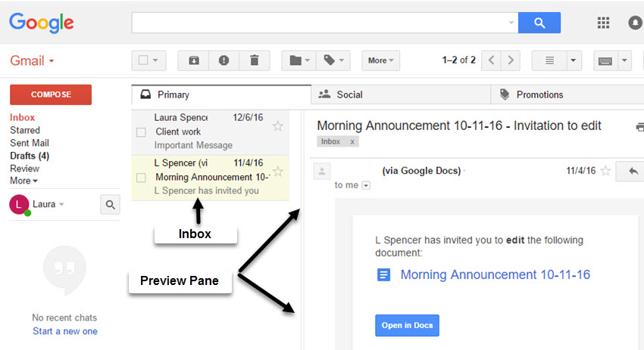
Task: Report message as spam
Action: (224, 60)
